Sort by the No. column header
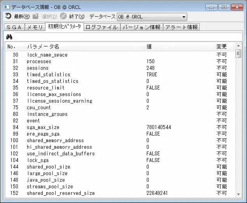 12,46
